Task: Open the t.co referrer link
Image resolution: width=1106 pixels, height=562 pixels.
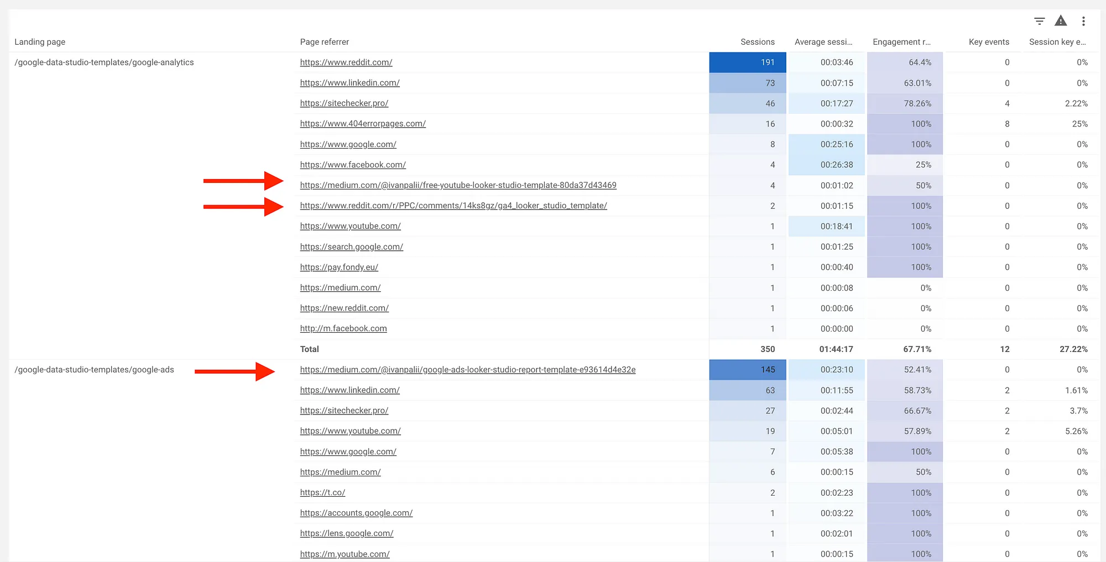Action: 322,492
